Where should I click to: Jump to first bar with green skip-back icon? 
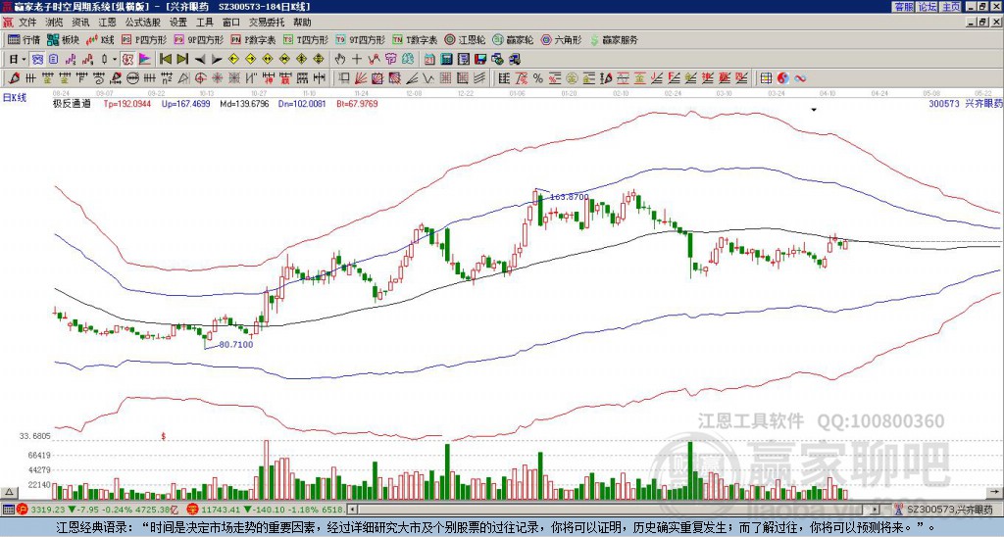pos(165,59)
